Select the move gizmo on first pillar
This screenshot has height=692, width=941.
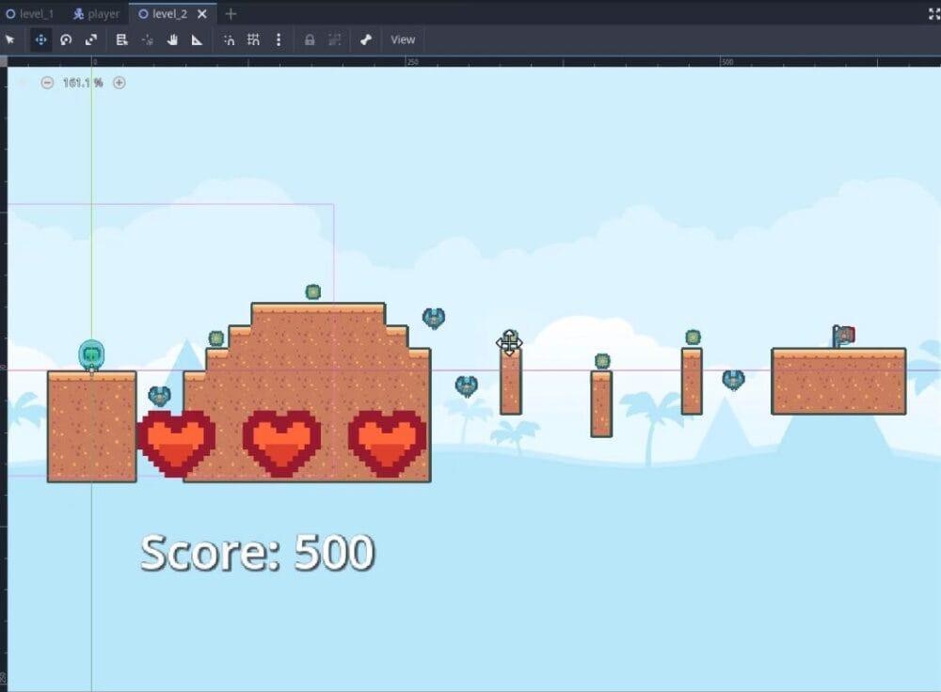click(x=509, y=343)
